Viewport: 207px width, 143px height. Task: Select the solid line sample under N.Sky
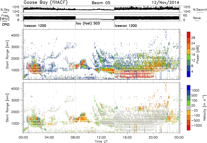pos(5,12)
